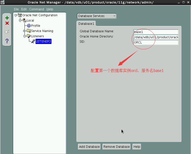Collapse the Listeners tree node
The height and width of the screenshot is (154, 191).
pyautogui.click(x=24, y=36)
